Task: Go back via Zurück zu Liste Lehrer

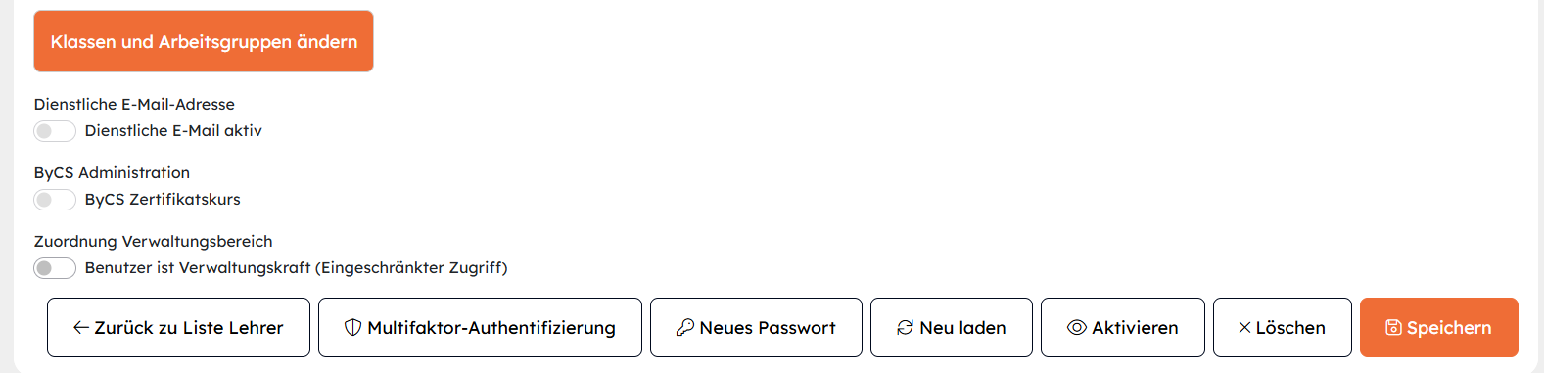Action: (178, 328)
